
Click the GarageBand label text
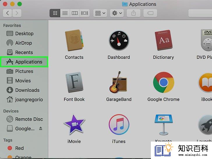click(119, 100)
